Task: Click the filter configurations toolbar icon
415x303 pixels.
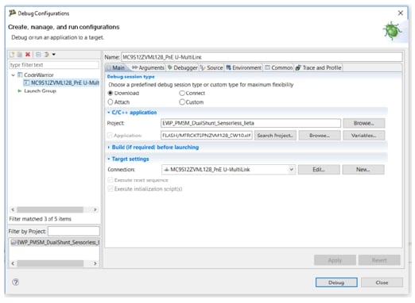Action: (x=47, y=55)
